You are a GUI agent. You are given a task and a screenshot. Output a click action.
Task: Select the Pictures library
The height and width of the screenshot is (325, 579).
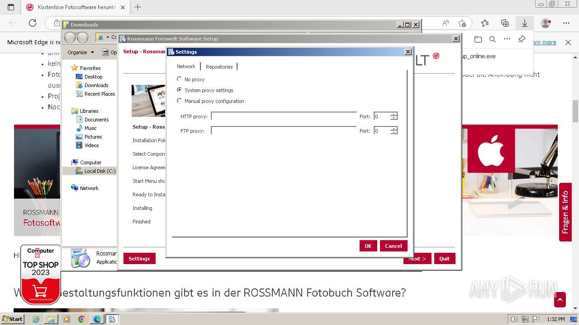pyautogui.click(x=93, y=137)
